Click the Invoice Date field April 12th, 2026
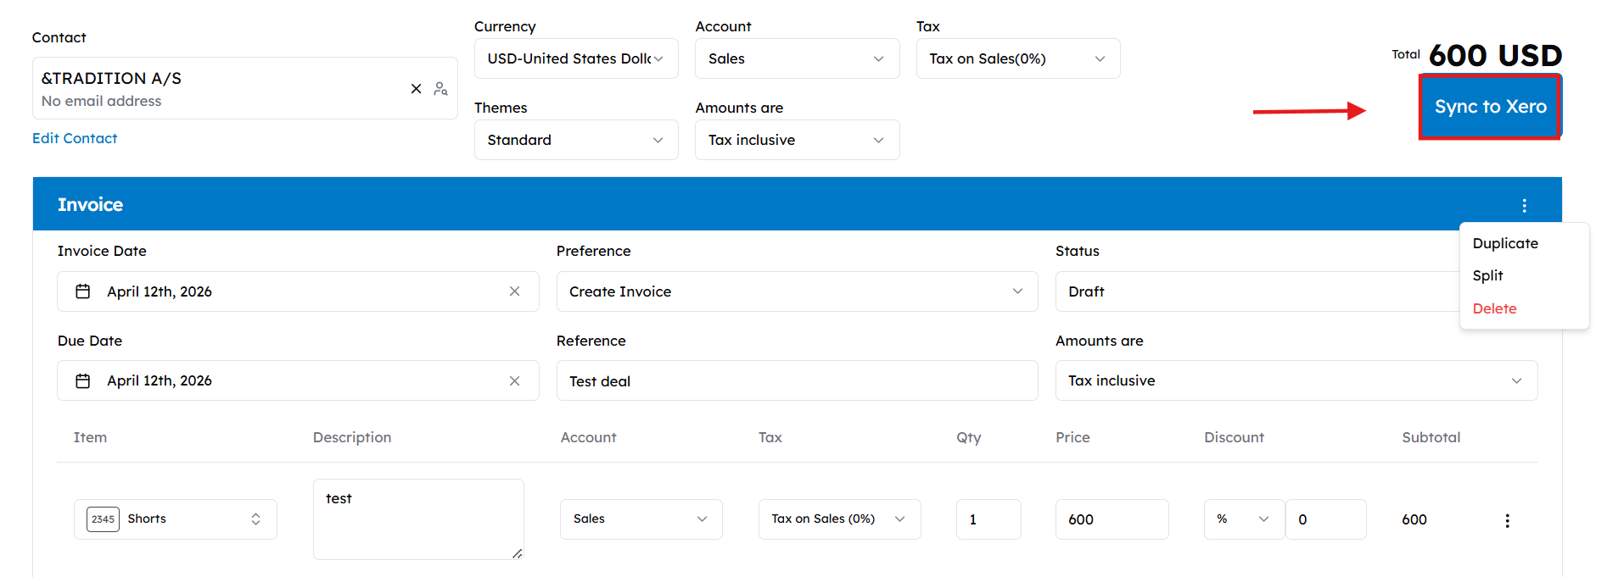The image size is (1607, 577). (298, 291)
